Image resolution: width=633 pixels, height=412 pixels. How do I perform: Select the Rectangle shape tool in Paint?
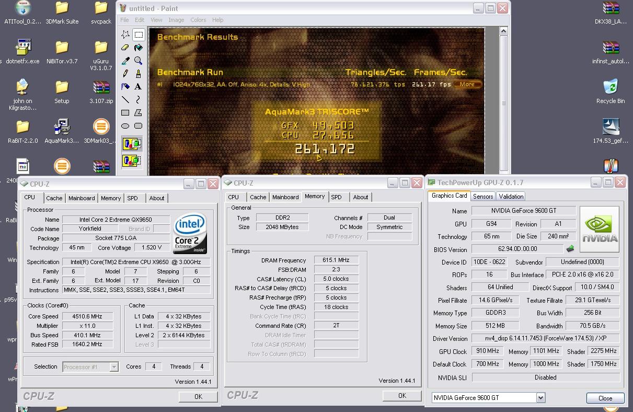(x=125, y=112)
